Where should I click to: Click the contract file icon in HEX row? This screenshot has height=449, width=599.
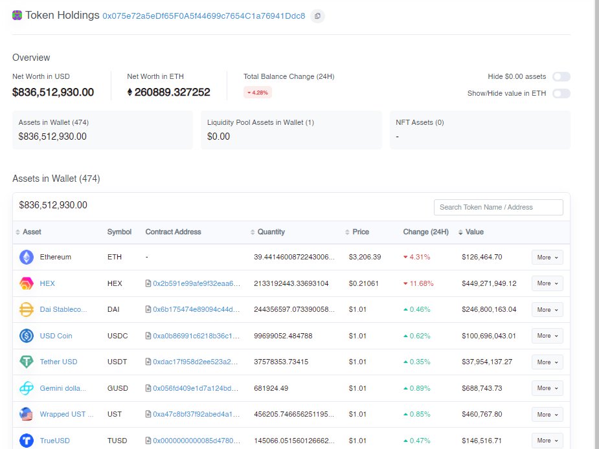click(148, 283)
